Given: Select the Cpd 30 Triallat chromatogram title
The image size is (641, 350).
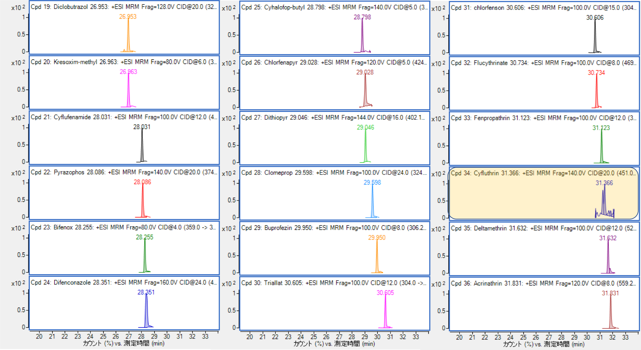Looking at the screenshot, I should click(x=334, y=283).
